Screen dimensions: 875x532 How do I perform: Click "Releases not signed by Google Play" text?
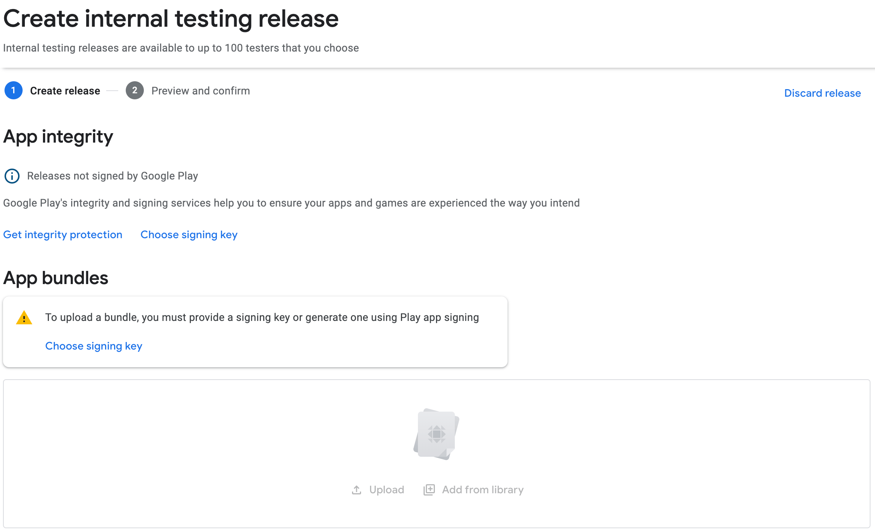point(112,176)
